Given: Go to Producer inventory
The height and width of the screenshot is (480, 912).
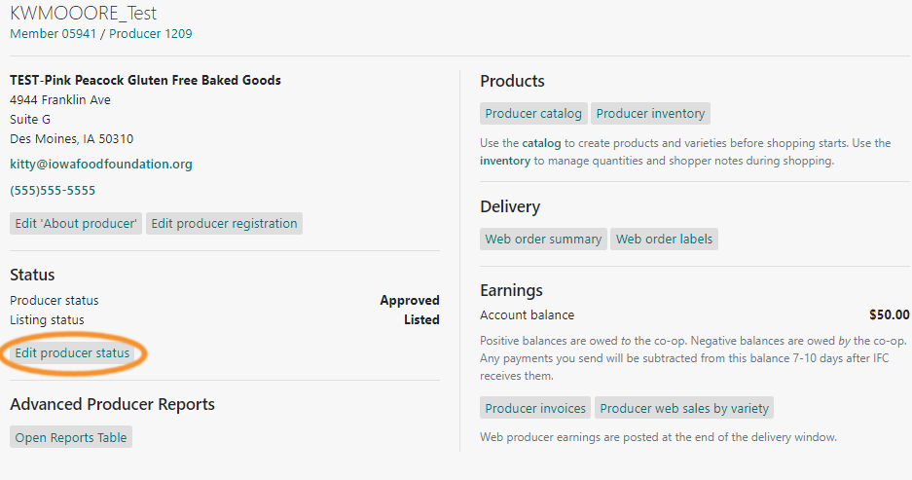Looking at the screenshot, I should click(x=650, y=114).
